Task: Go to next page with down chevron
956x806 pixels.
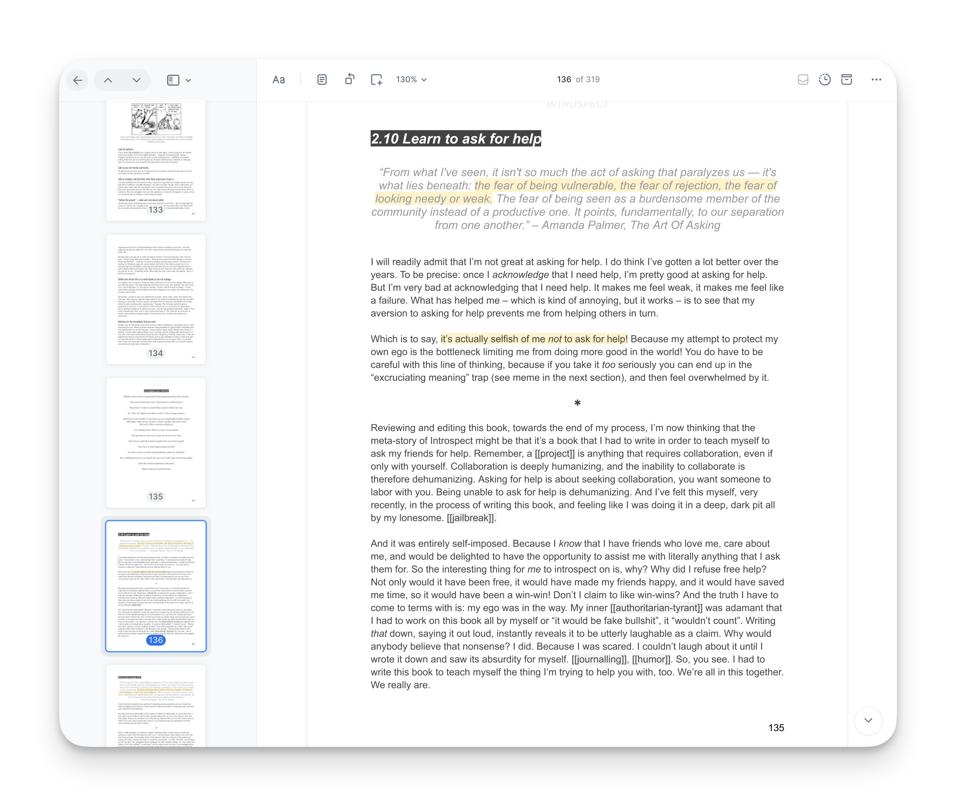Action: coord(136,81)
